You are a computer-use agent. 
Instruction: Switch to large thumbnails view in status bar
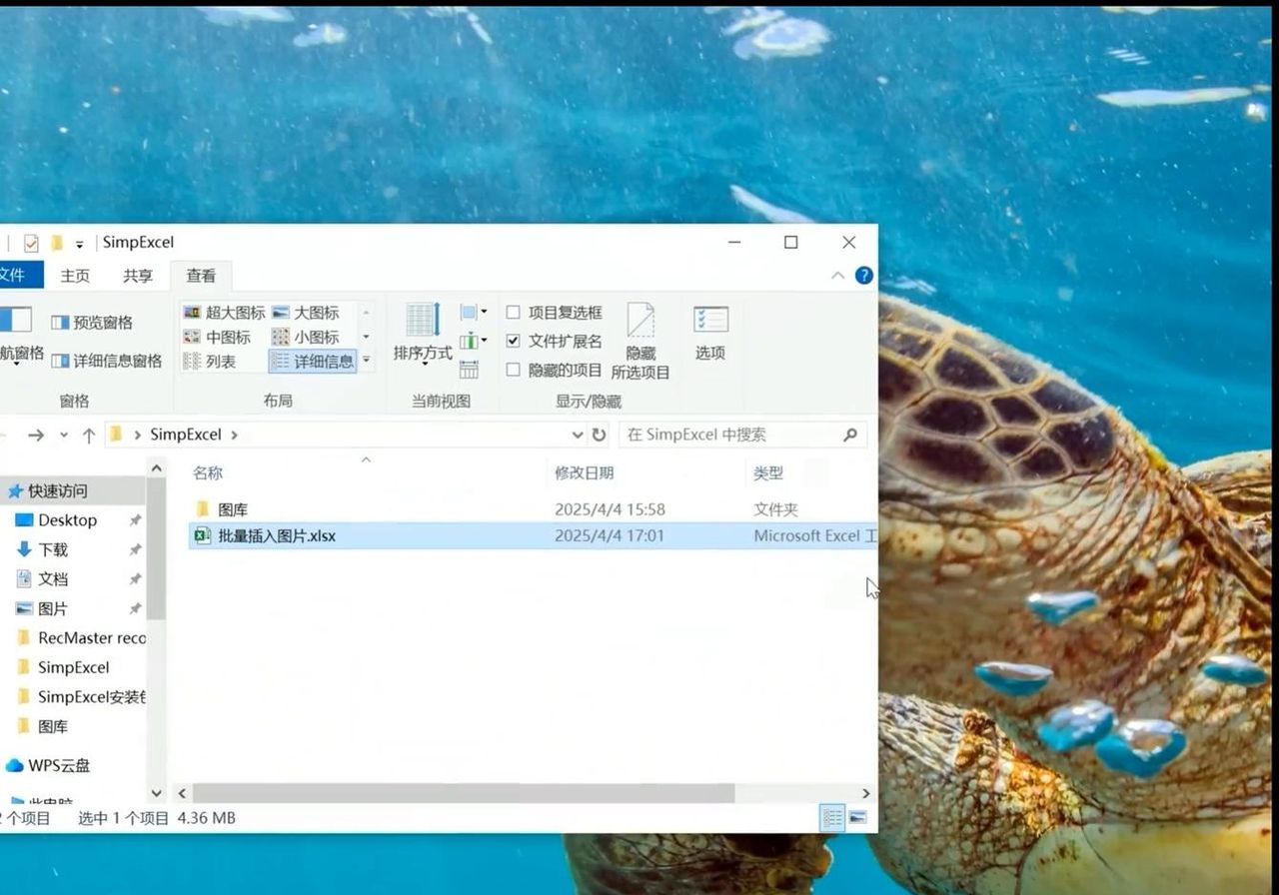point(857,818)
